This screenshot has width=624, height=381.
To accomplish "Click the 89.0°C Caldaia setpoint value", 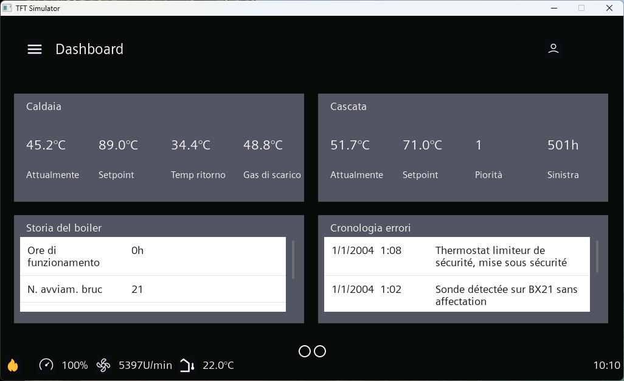I will click(118, 145).
